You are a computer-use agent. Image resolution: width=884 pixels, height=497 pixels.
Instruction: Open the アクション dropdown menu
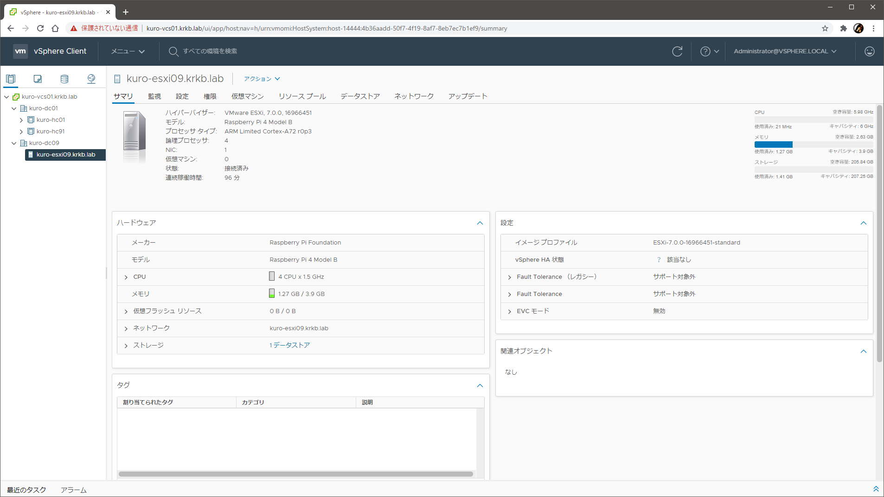click(x=262, y=79)
